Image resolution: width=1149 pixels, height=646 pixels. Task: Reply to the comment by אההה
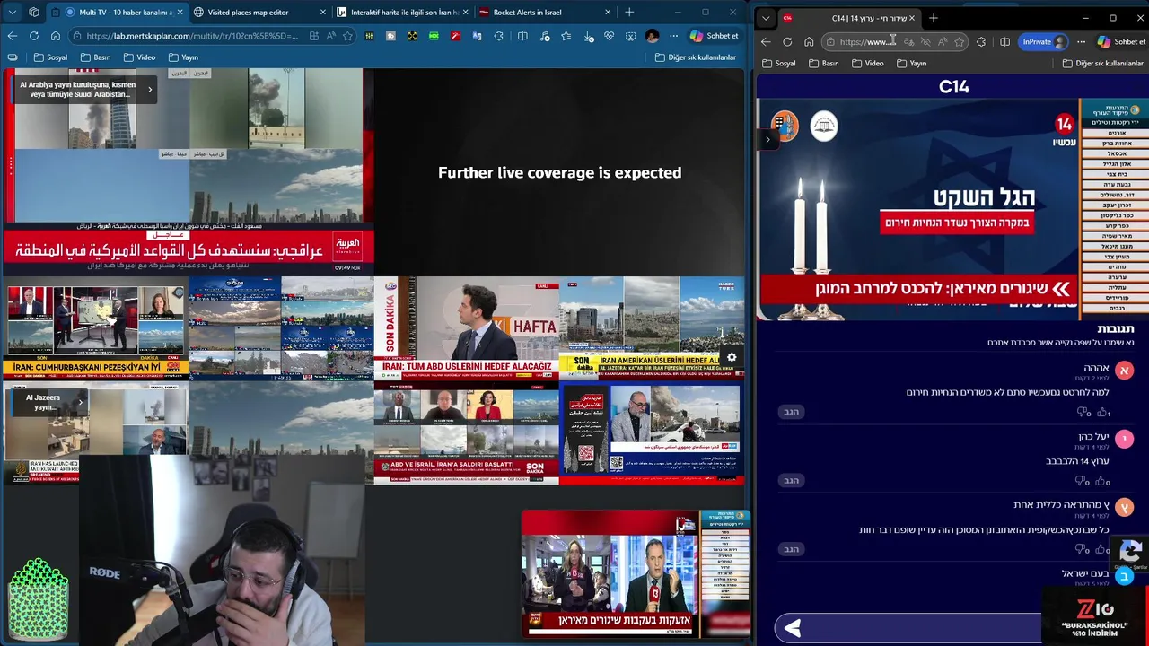(x=791, y=412)
